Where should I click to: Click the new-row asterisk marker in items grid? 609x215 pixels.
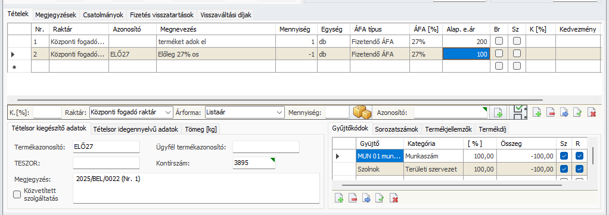[x=14, y=67]
